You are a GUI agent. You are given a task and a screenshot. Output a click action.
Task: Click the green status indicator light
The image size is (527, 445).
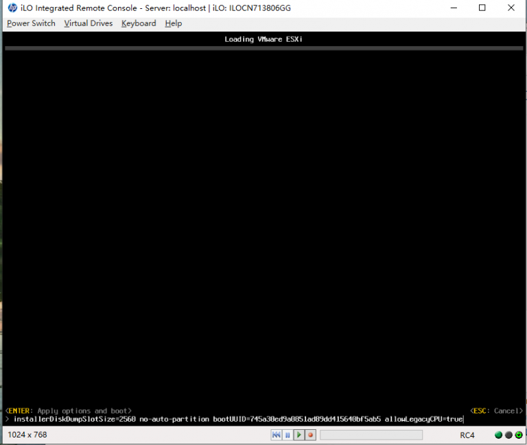(x=498, y=435)
